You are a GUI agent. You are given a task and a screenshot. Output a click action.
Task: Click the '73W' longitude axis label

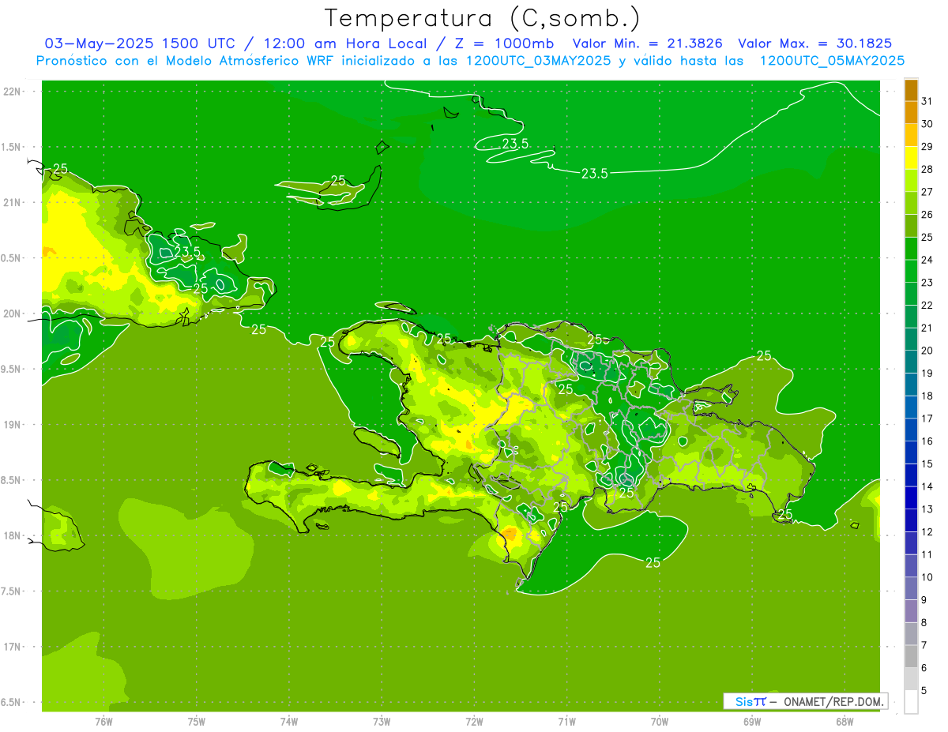[382, 722]
